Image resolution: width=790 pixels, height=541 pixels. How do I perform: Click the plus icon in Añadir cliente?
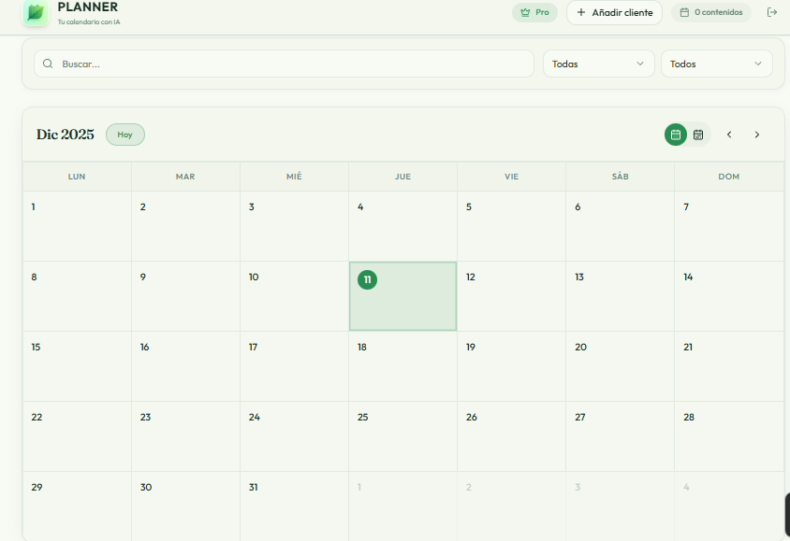pos(582,12)
